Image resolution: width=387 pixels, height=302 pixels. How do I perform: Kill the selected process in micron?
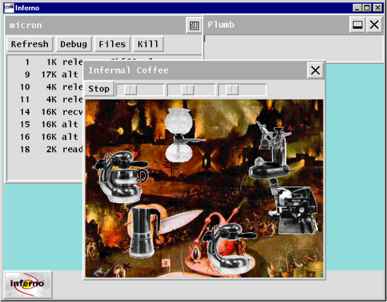(148, 44)
